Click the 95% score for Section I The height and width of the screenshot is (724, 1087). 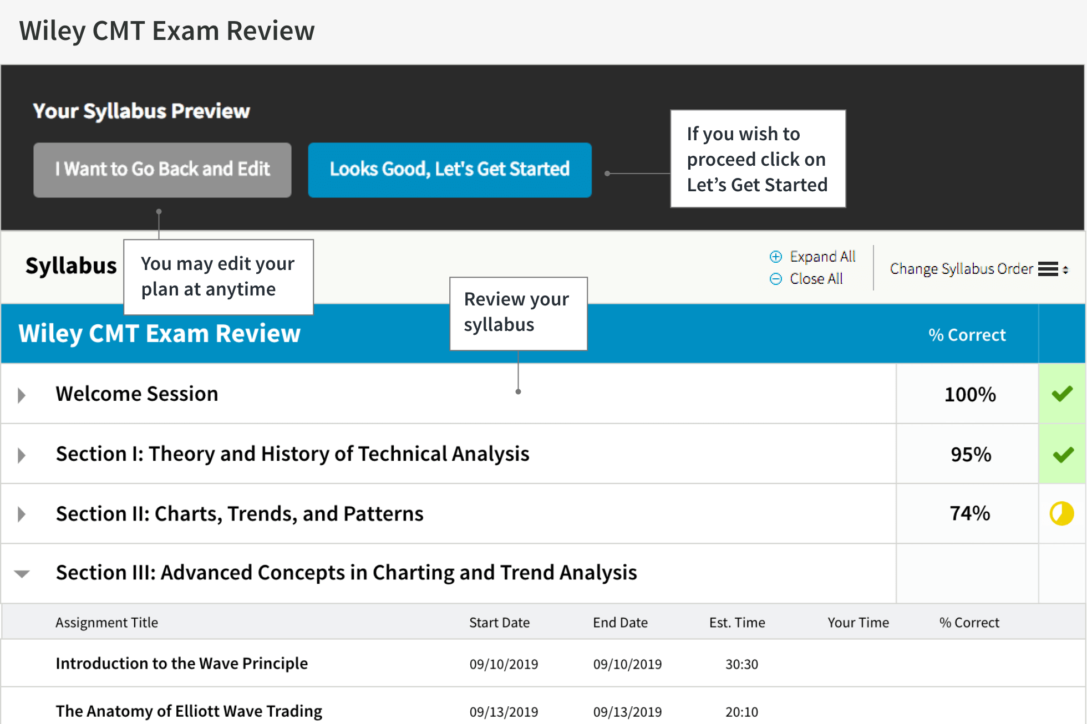(x=971, y=454)
